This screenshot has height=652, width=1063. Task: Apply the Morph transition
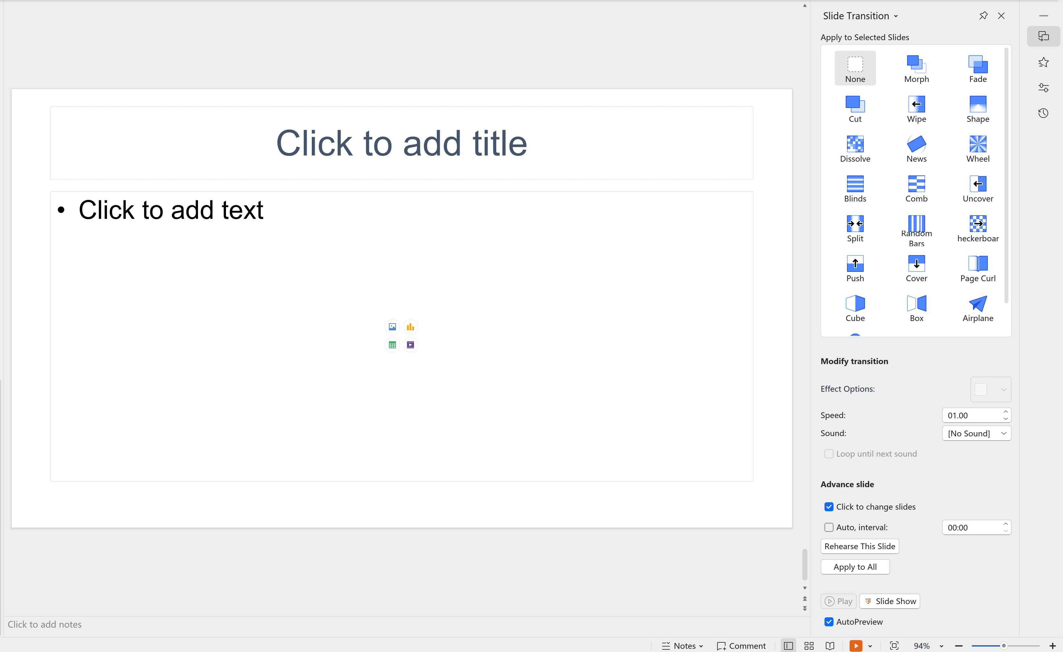pos(916,68)
